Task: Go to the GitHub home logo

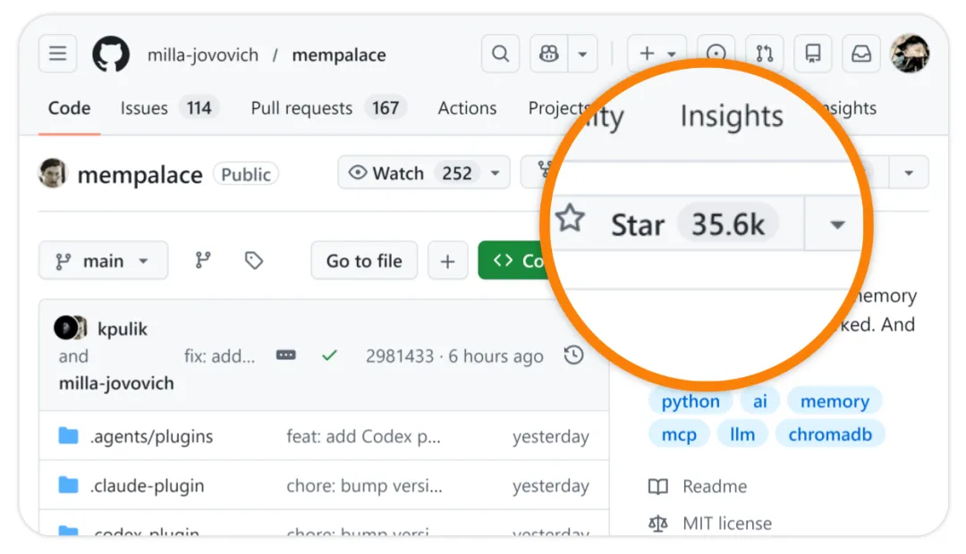Action: 111,55
